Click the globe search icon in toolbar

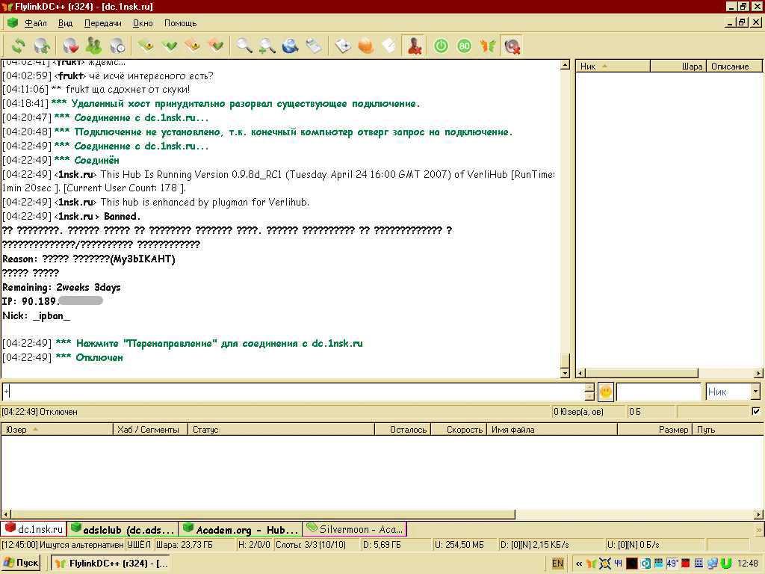click(x=291, y=46)
